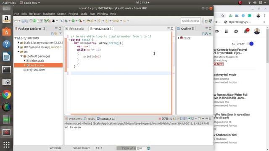Click the Run external tools icon
Image resolution: width=269 pixels, height=151 pixels.
(x=80, y=21)
